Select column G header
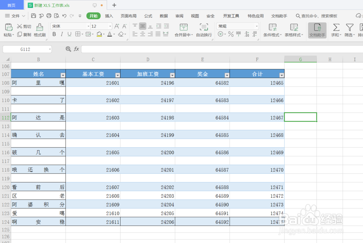This screenshot has height=243, width=363. tap(301, 59)
